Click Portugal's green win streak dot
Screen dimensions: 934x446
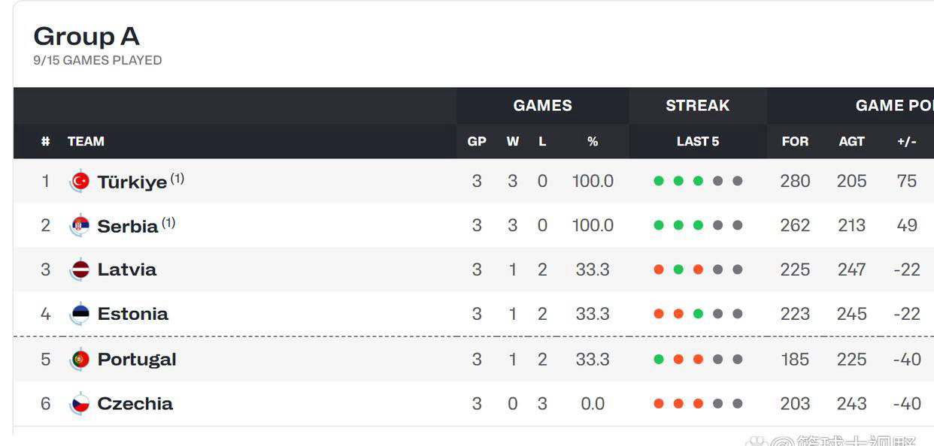click(x=659, y=360)
